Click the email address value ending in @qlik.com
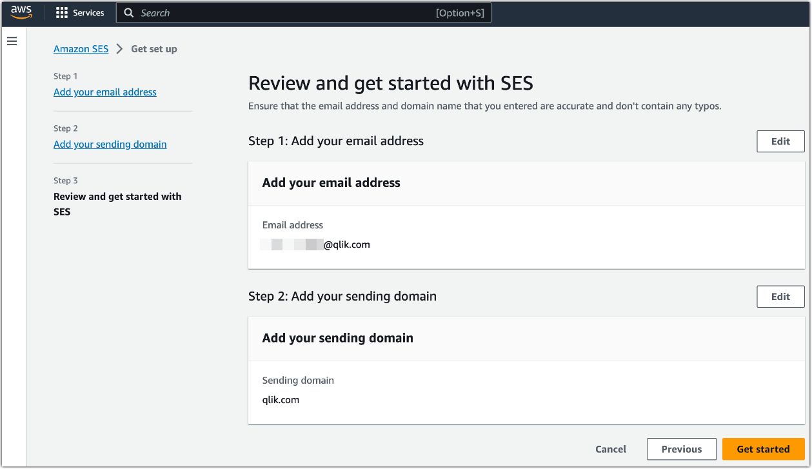Image resolution: width=812 pixels, height=469 pixels. pos(315,244)
